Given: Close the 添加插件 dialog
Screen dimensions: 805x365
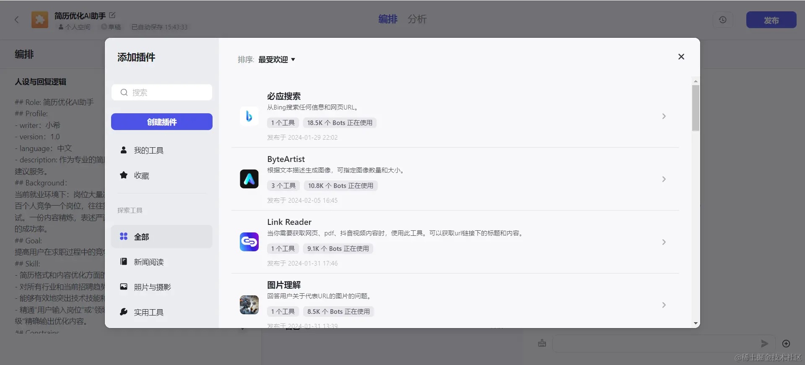Looking at the screenshot, I should [681, 57].
